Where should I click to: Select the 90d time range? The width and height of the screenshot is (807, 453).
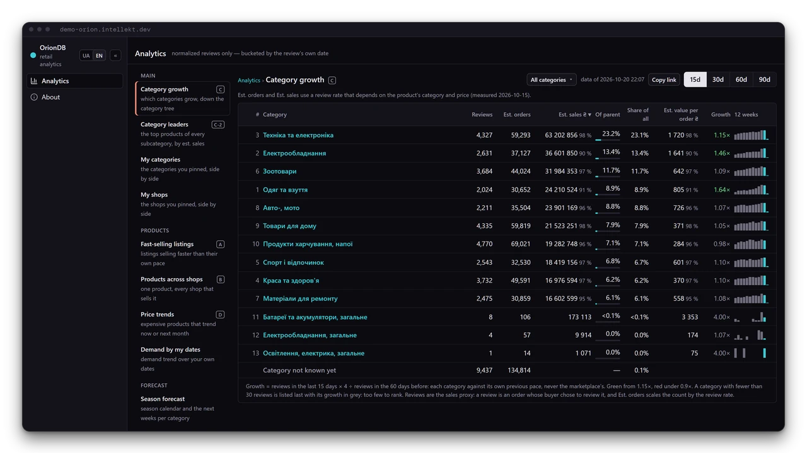[x=765, y=80]
